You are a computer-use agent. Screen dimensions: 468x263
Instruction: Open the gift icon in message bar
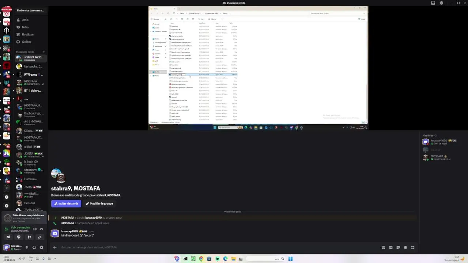[x=383, y=247]
